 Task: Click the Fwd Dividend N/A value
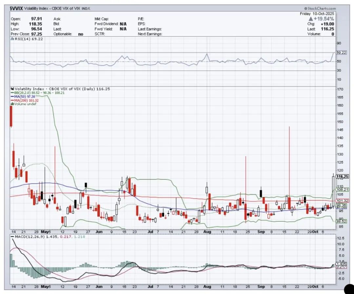pos(123,24)
